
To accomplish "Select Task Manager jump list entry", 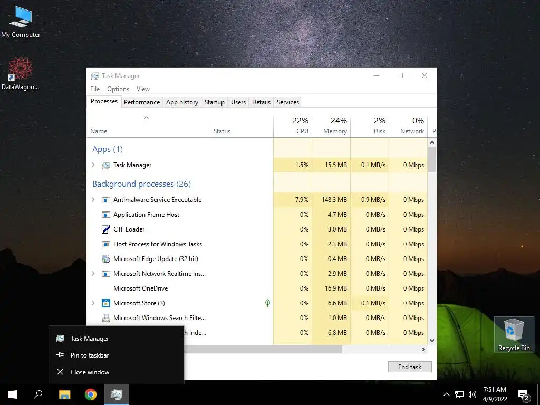I will pyautogui.click(x=117, y=339).
